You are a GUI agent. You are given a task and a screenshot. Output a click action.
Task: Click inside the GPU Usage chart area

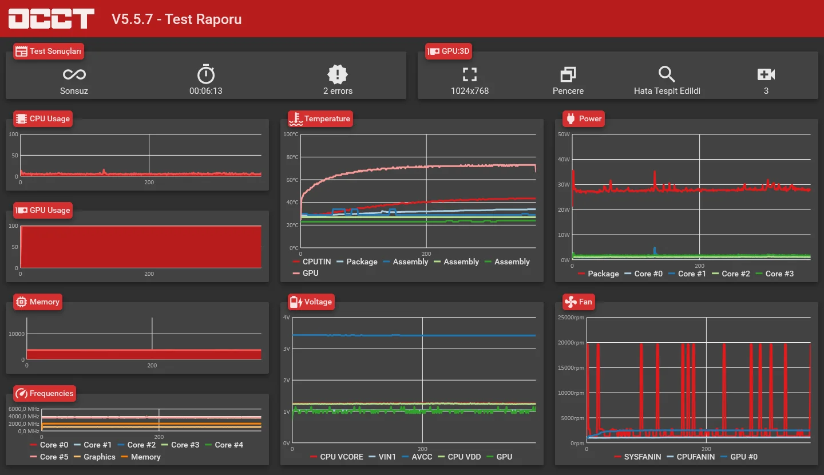pyautogui.click(x=141, y=247)
